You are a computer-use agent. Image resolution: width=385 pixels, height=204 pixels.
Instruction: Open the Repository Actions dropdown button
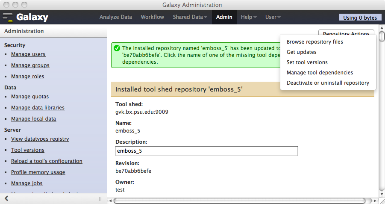(346, 33)
